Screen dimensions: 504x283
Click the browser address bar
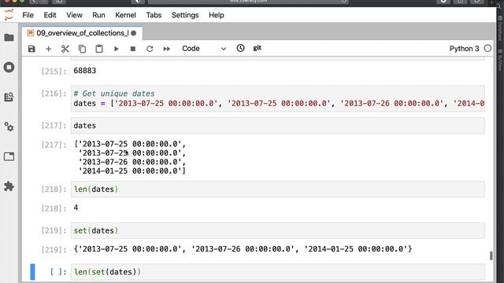click(x=248, y=2)
